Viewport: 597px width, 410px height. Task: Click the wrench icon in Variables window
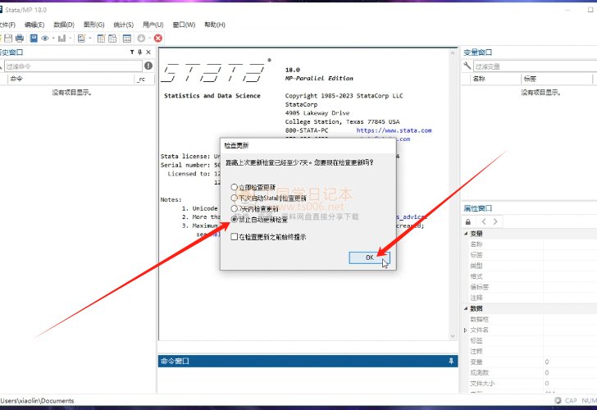point(467,66)
